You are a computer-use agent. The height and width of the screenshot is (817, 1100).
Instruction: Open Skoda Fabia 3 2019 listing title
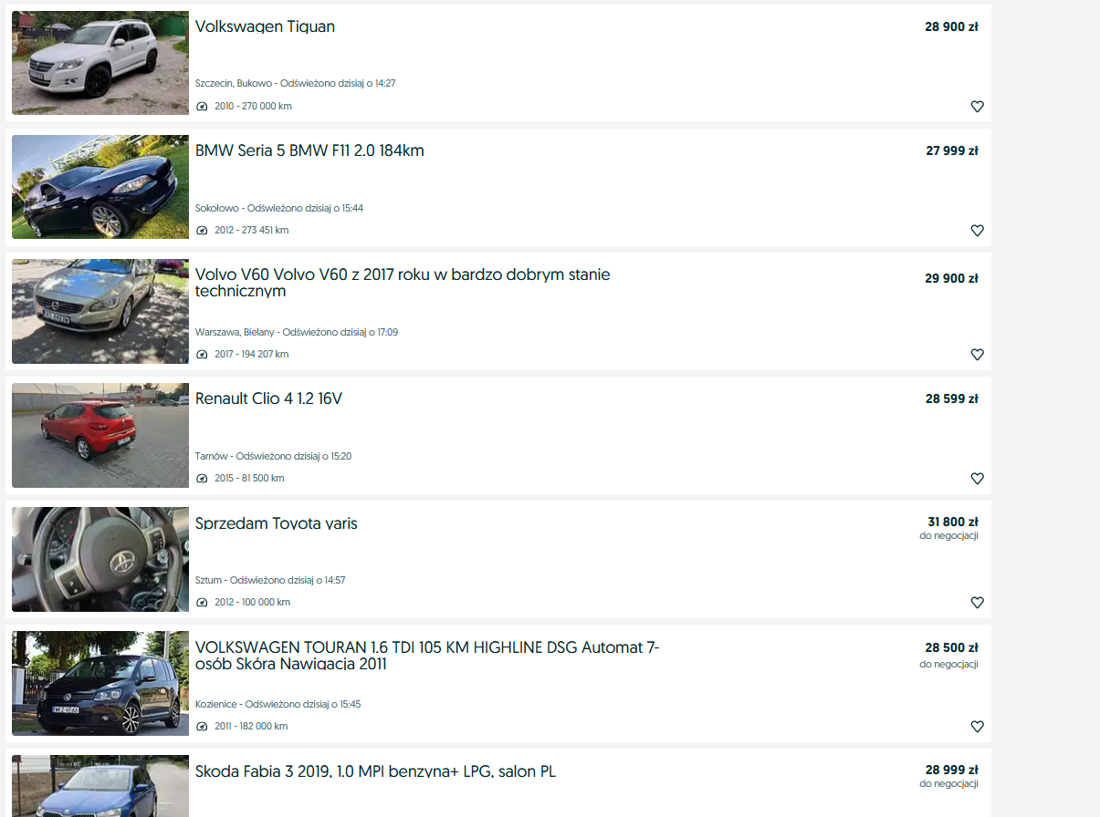tap(375, 771)
